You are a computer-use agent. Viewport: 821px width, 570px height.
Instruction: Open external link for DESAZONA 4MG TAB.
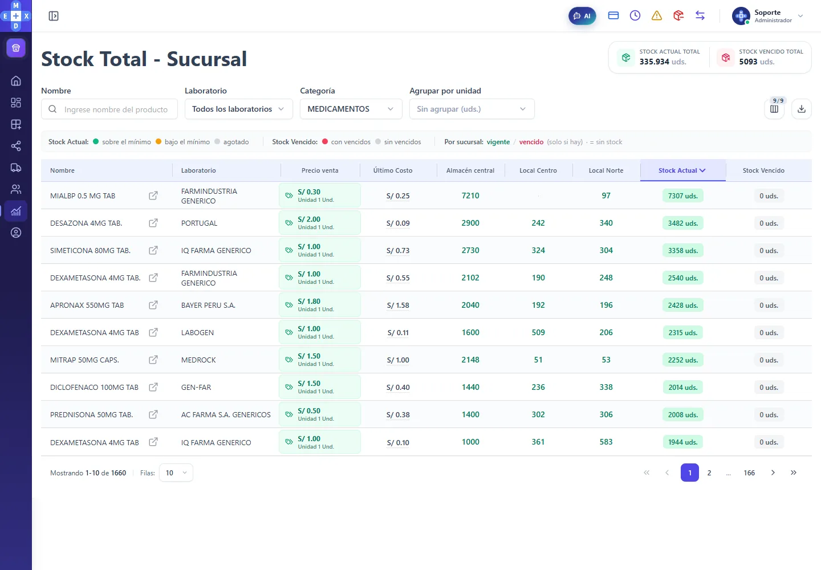(x=153, y=223)
